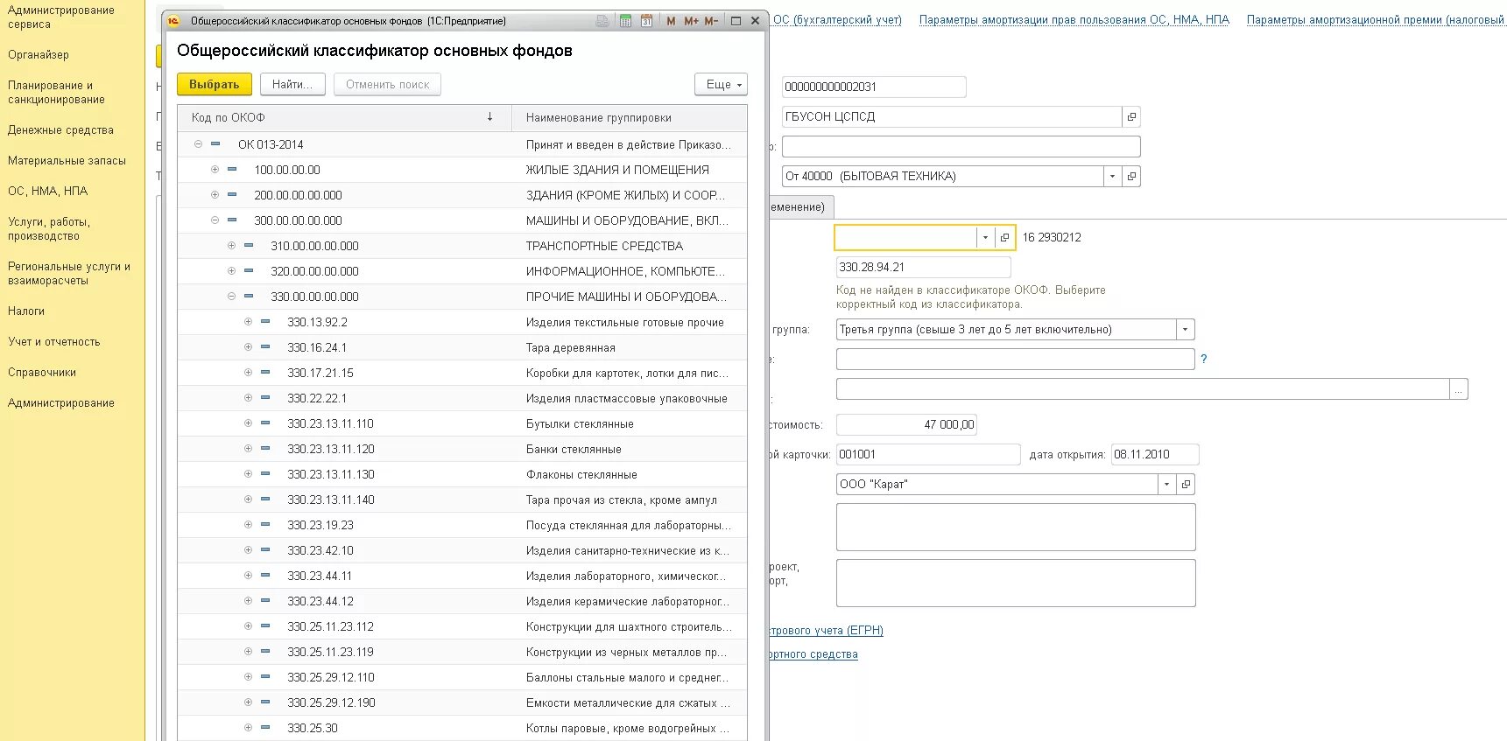Click the 330.28.94.21 OKOF code field
This screenshot has width=1507, height=741.
(923, 268)
